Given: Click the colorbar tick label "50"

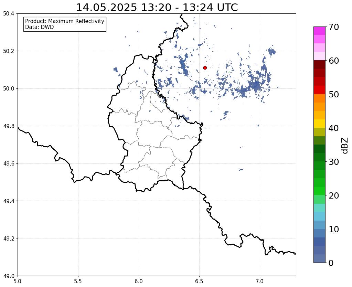Looking at the screenshot, I should [x=333, y=94].
